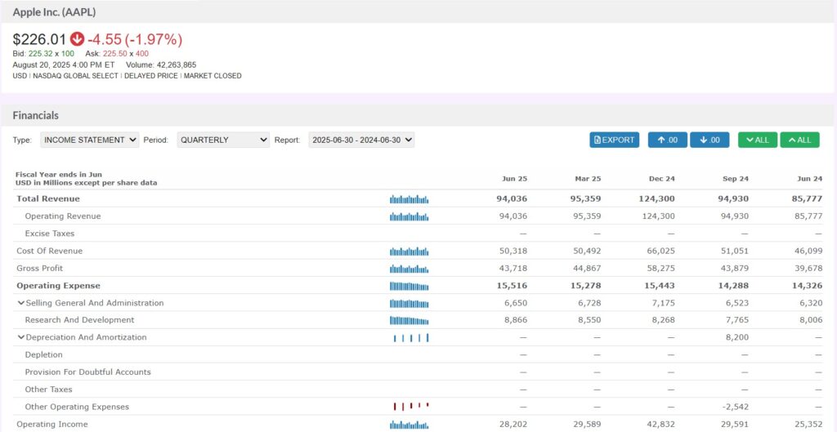Click the Operating Revenue row label

(62, 216)
